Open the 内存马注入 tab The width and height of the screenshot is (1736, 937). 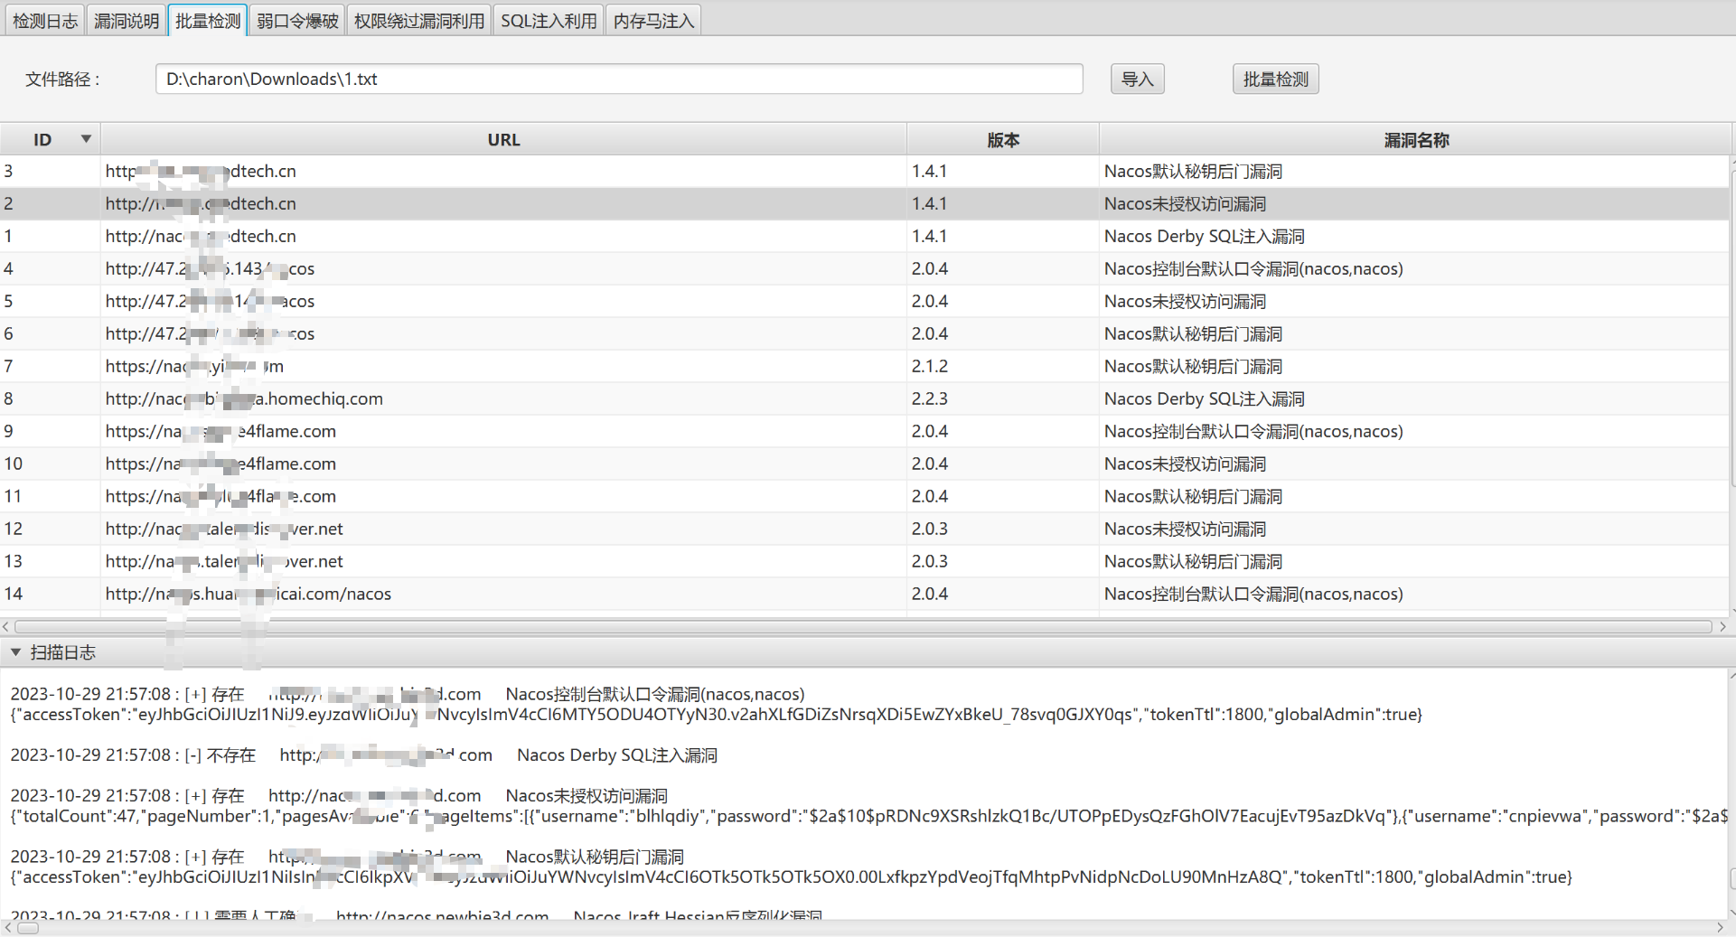pos(653,20)
